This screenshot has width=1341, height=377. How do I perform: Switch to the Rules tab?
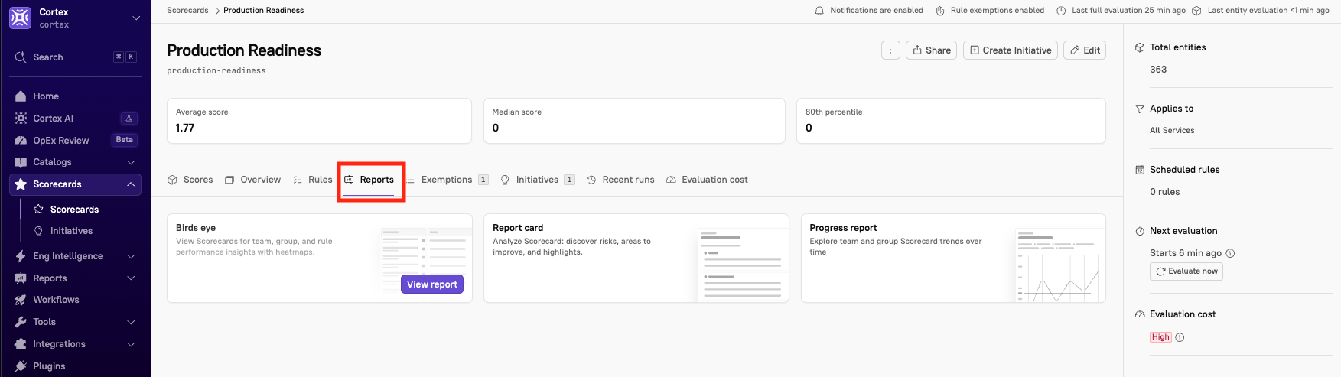[313, 180]
